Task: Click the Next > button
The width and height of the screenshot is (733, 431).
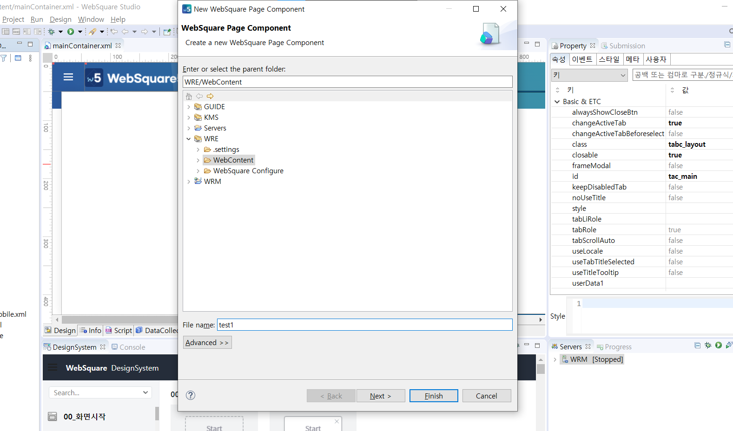Action: (x=381, y=396)
